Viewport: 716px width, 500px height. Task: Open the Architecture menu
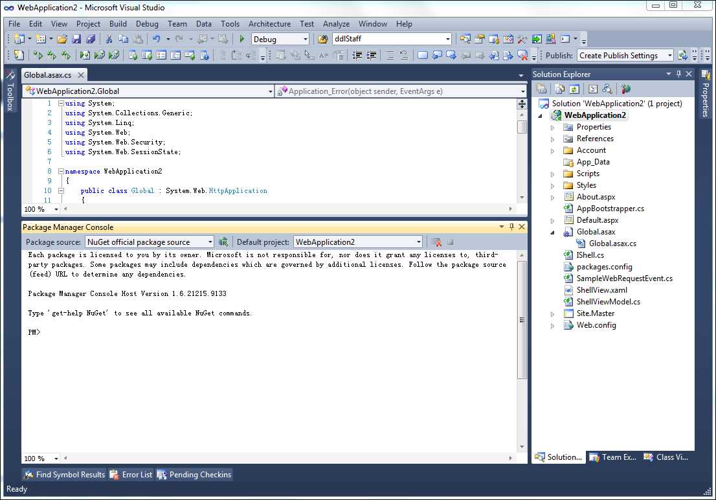(x=269, y=24)
